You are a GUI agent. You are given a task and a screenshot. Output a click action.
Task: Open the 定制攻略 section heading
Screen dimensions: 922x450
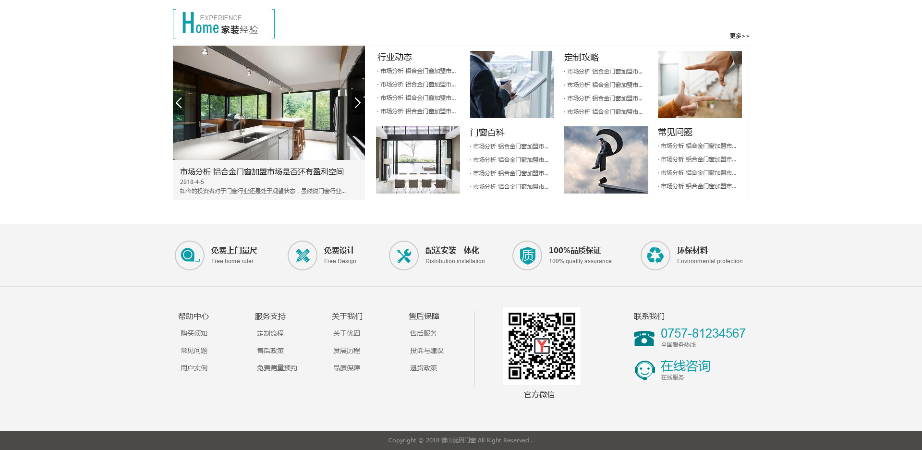tap(581, 58)
